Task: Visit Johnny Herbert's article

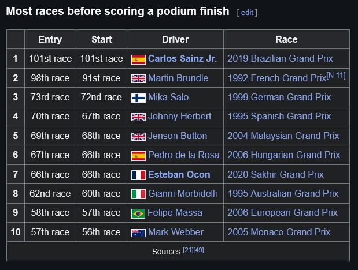Action: pyautogui.click(x=180, y=117)
